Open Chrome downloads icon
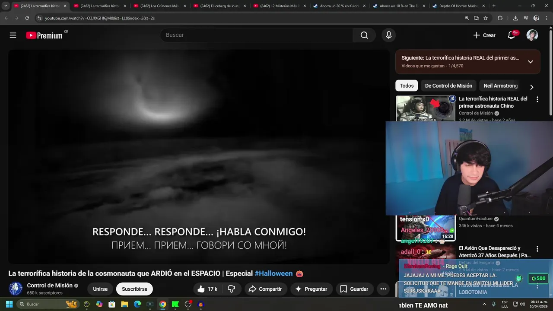The width and height of the screenshot is (553, 311). [x=515, y=18]
